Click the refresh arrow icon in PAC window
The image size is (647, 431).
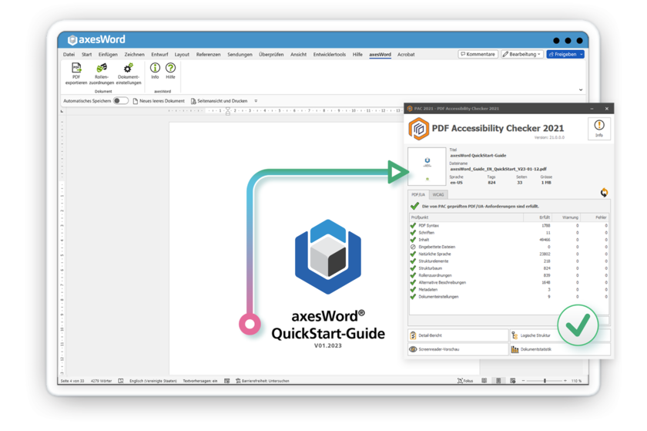[604, 193]
